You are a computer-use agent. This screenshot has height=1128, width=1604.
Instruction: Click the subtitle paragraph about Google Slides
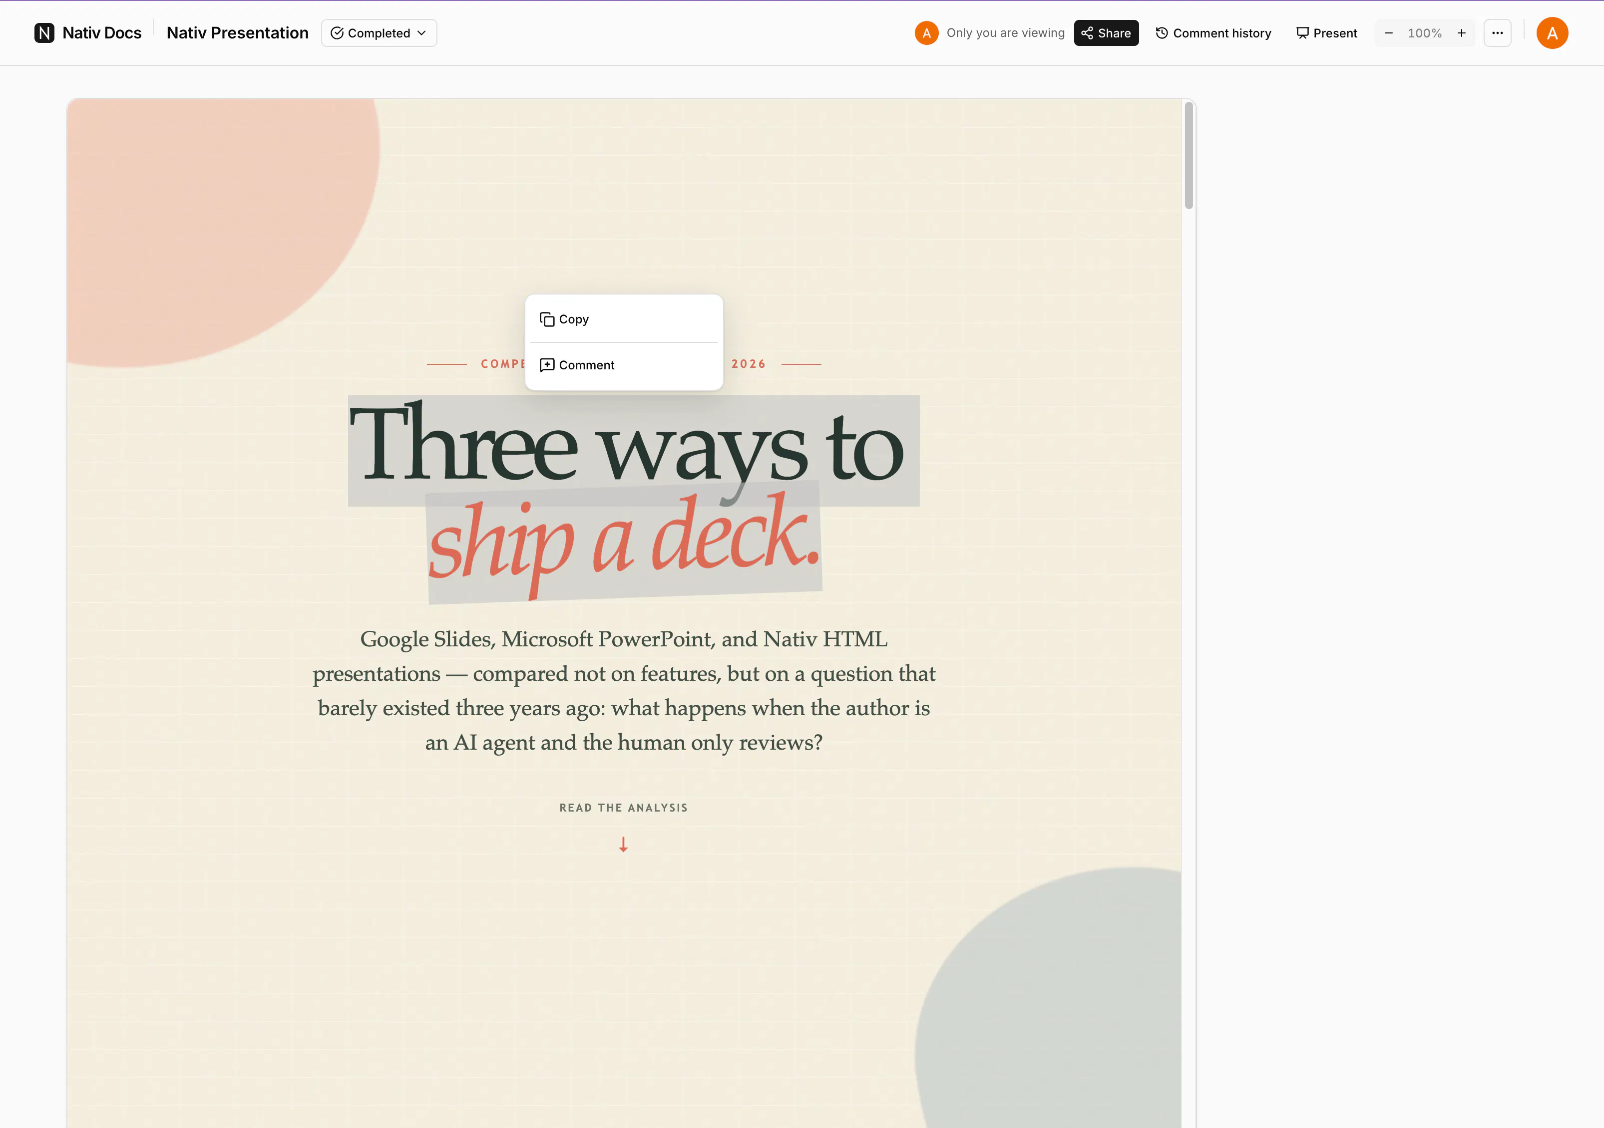click(623, 690)
